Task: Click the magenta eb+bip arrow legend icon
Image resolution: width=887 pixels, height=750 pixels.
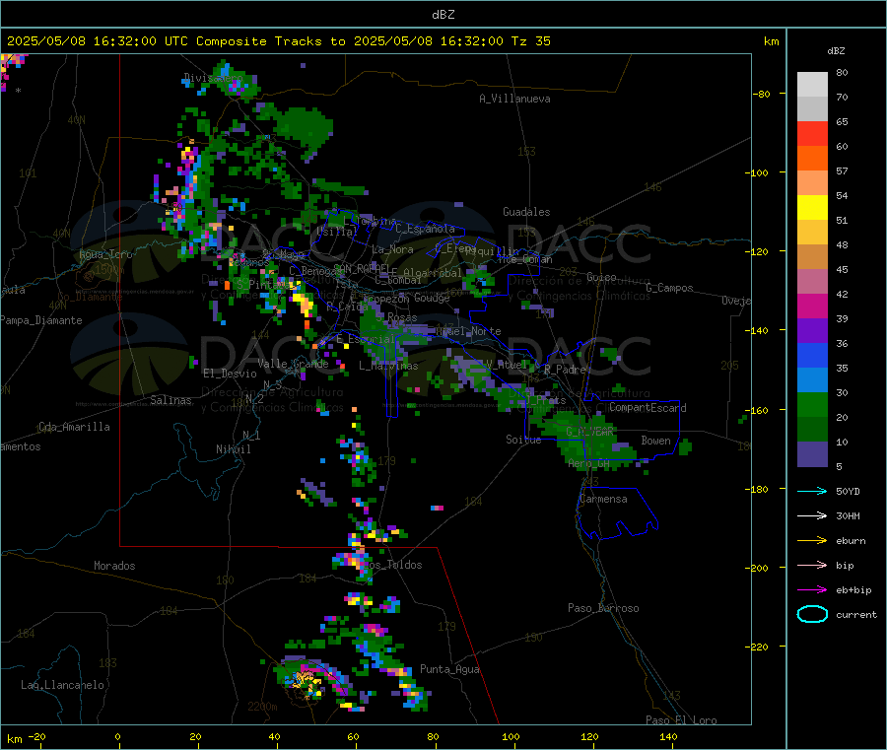Action: 812,589
